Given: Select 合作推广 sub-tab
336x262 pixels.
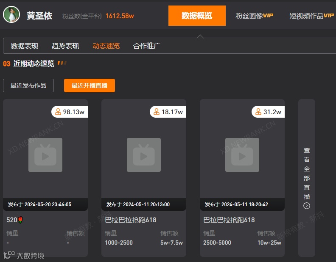Looking at the screenshot, I should tap(147, 46).
